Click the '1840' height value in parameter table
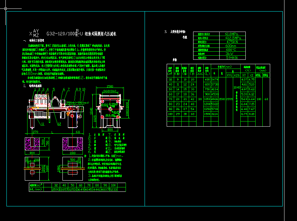The width and height of the screenshot is (297, 221). click(237, 88)
